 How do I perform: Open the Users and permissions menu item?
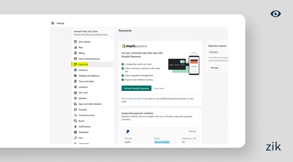[89, 59]
